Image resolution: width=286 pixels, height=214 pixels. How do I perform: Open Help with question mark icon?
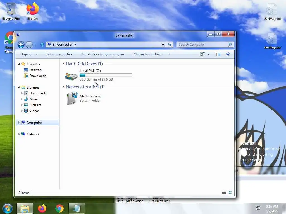228,54
